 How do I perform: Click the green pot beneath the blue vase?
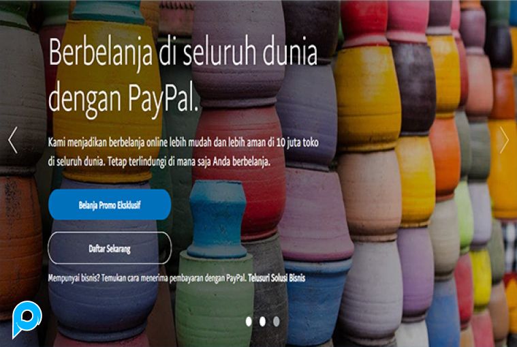pos(215,297)
